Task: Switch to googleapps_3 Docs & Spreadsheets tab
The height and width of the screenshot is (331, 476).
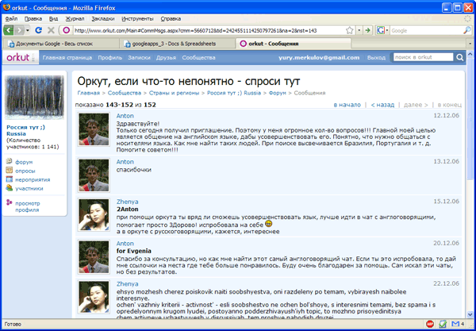Action: point(177,44)
